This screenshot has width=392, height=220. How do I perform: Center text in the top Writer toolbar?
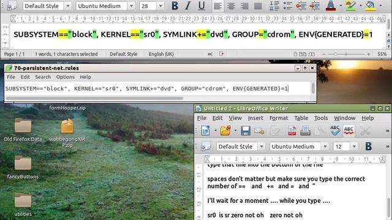[231, 5]
